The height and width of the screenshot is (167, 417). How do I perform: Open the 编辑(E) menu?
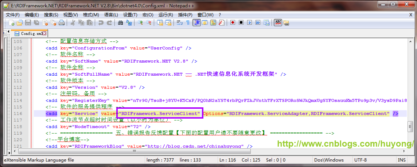point(32,15)
